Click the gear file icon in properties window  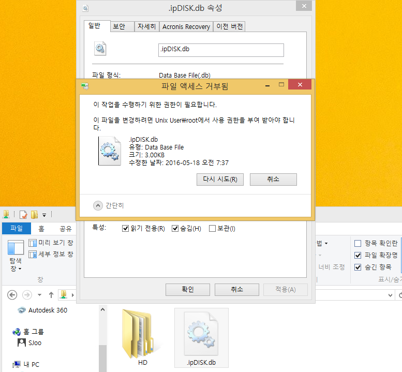100,49
